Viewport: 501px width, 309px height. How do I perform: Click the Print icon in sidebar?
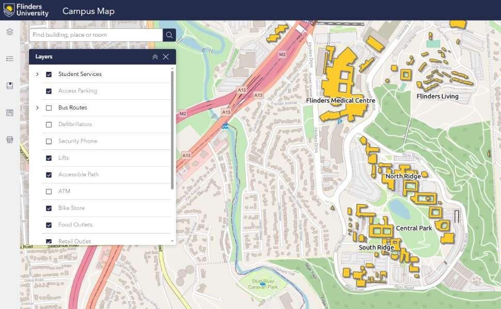tap(10, 140)
